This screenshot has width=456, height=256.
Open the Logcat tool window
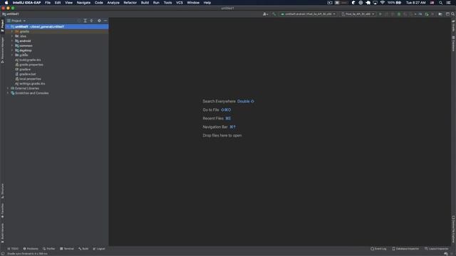99,249
